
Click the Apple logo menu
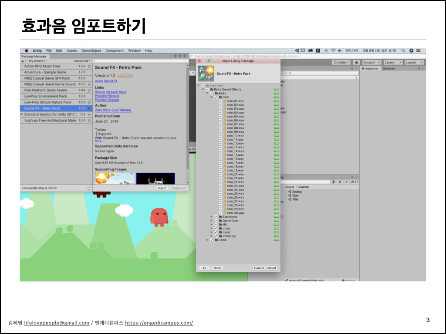pyautogui.click(x=27, y=50)
